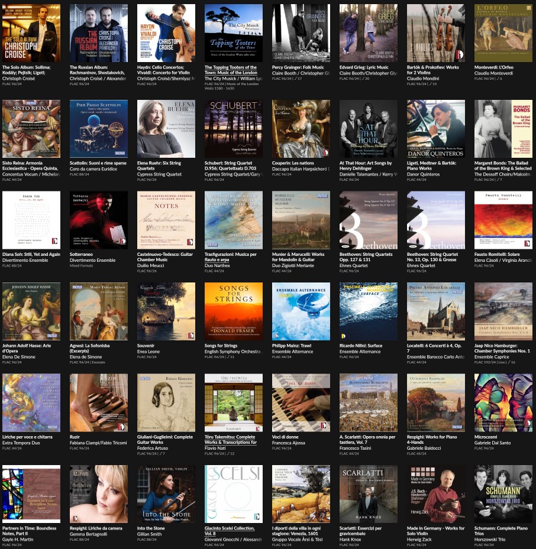Open The Solo Album Christoph Croisé cover

(31, 33)
